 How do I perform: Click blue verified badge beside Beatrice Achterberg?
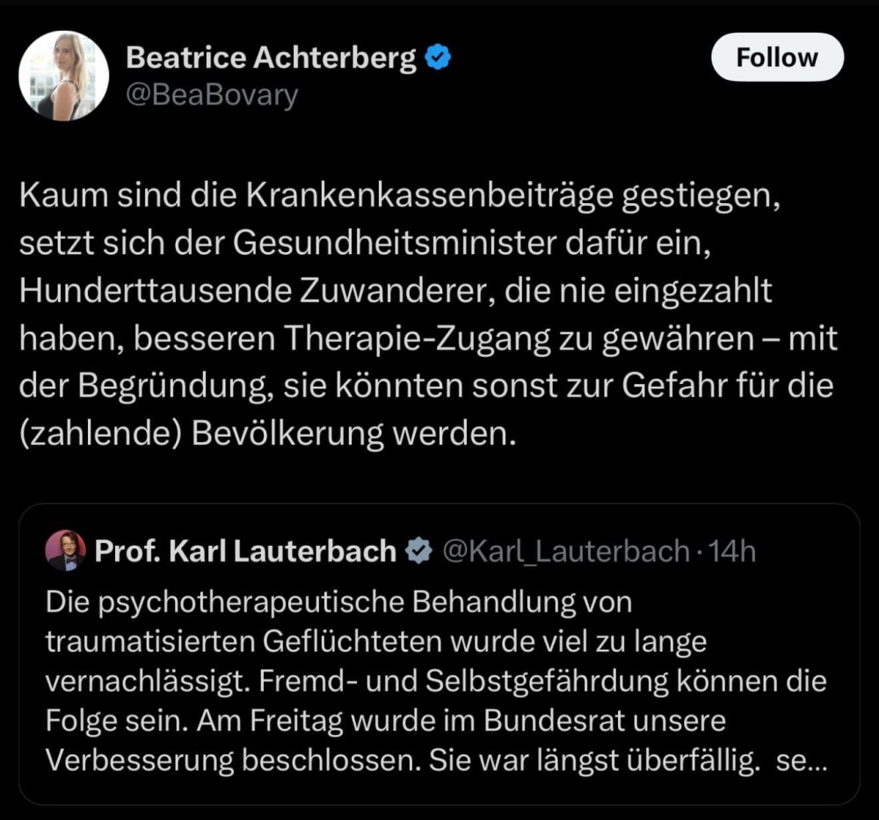[x=438, y=57]
